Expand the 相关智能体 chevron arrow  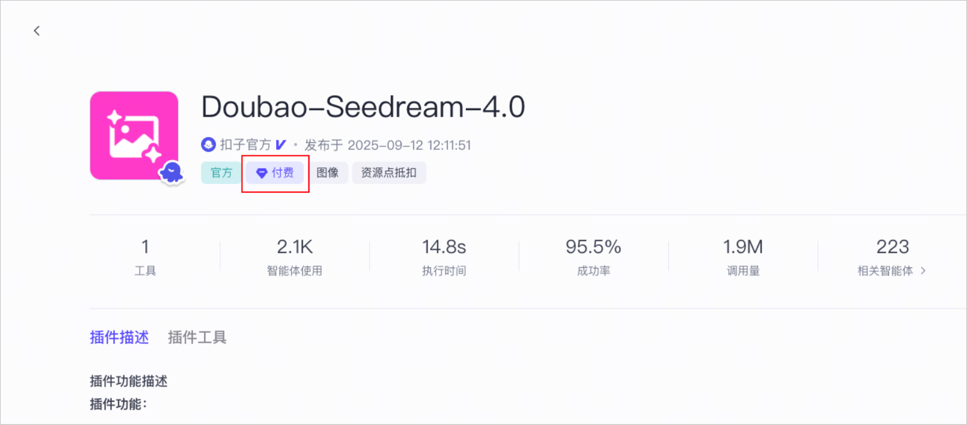(923, 271)
